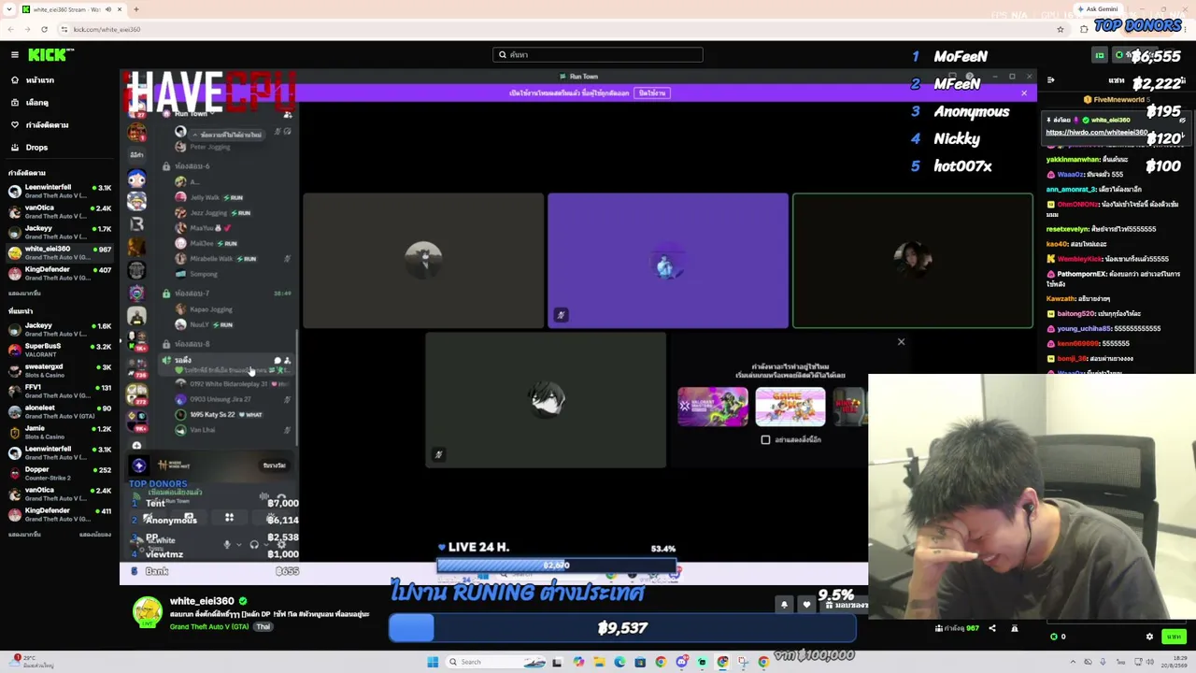
Task: Toggle the Discord microphone mute in stream
Action: [227, 544]
